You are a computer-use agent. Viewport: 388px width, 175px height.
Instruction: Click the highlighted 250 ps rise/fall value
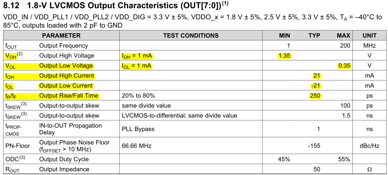315,96
